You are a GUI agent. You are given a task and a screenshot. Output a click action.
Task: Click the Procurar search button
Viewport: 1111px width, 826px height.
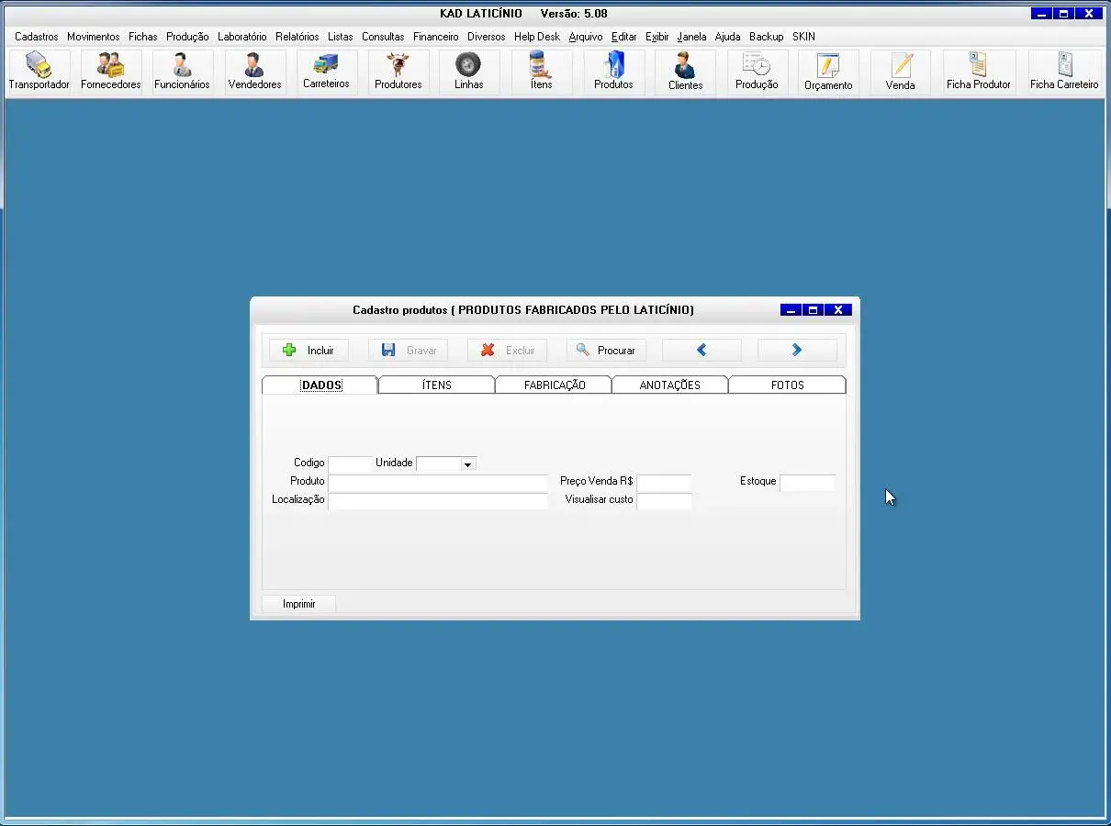tap(606, 351)
